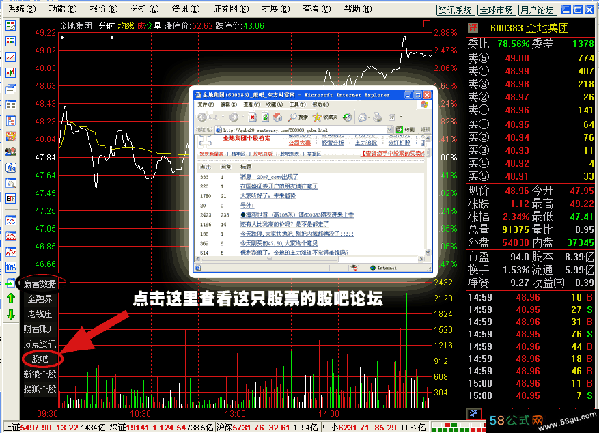Open 系统(S) menu

pyautogui.click(x=22, y=8)
